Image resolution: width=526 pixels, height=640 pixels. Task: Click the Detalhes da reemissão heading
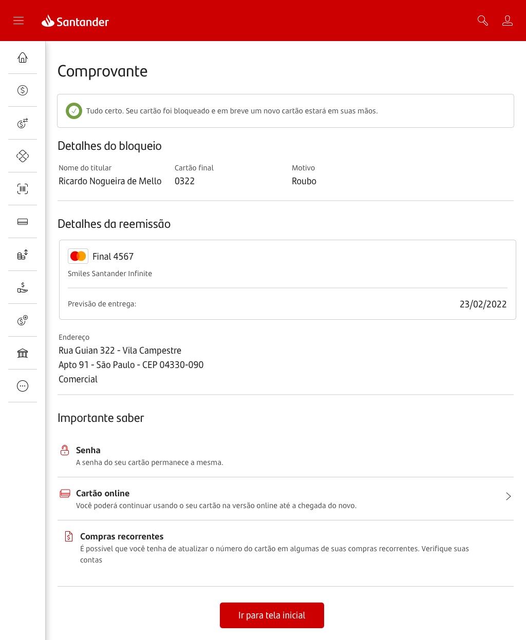pyautogui.click(x=114, y=224)
